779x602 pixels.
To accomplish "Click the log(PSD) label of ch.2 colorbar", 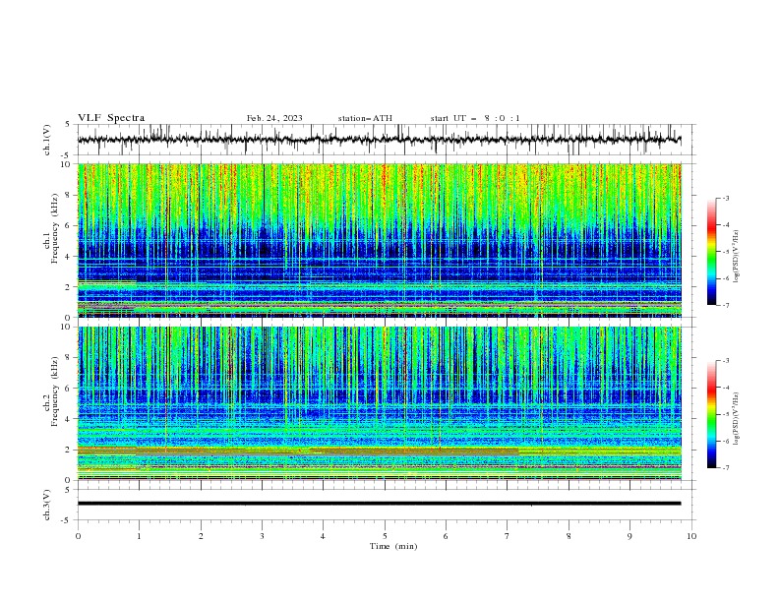I will pyautogui.click(x=737, y=419).
